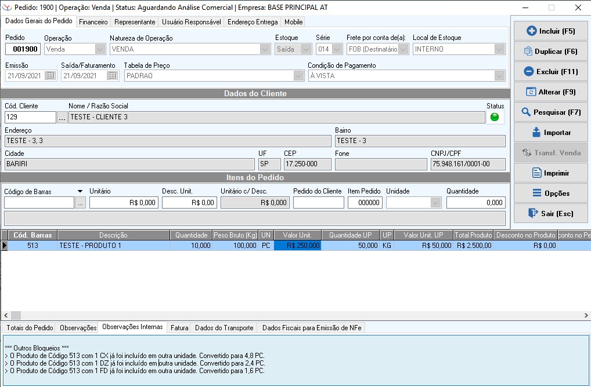Viewport: 591px width, 387px height.
Task: Open the Totais do Pedido tab
Action: 30,328
